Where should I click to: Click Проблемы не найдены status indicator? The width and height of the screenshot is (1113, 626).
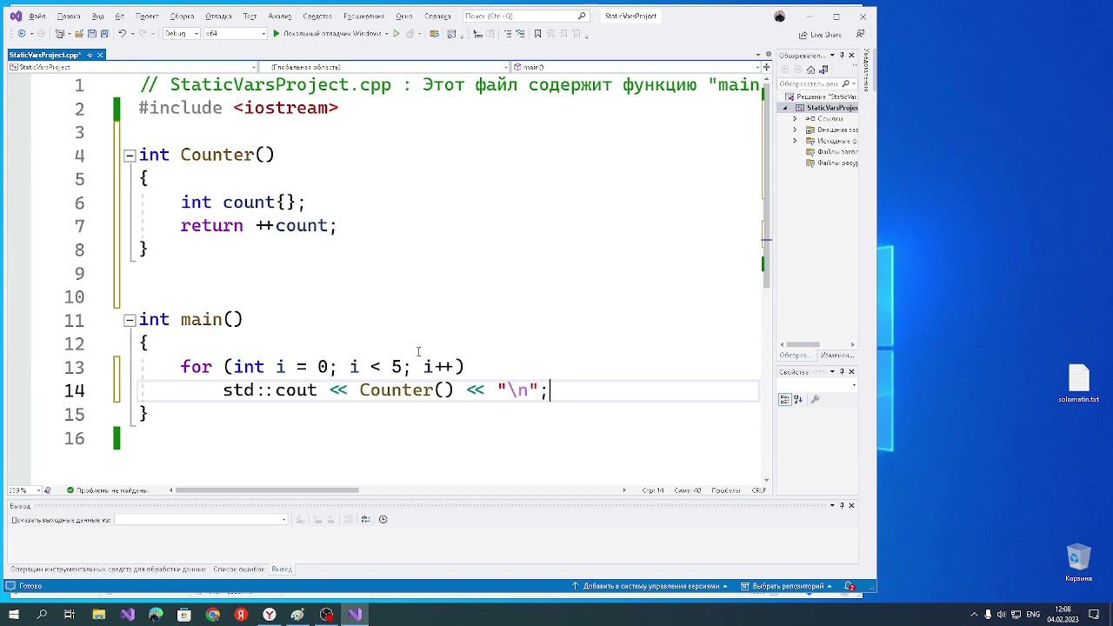coord(106,490)
